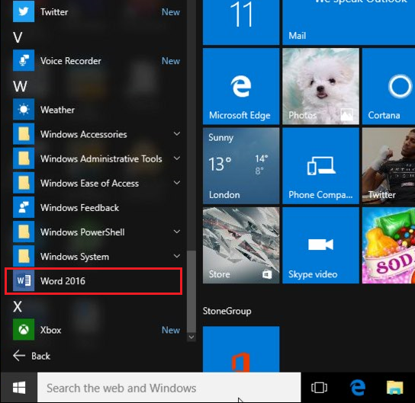Open the Skype video tile

point(320,245)
